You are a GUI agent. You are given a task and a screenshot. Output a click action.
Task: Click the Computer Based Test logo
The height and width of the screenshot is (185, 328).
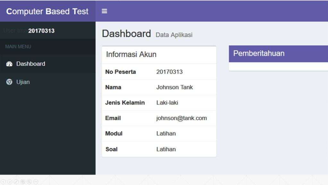coord(47,11)
